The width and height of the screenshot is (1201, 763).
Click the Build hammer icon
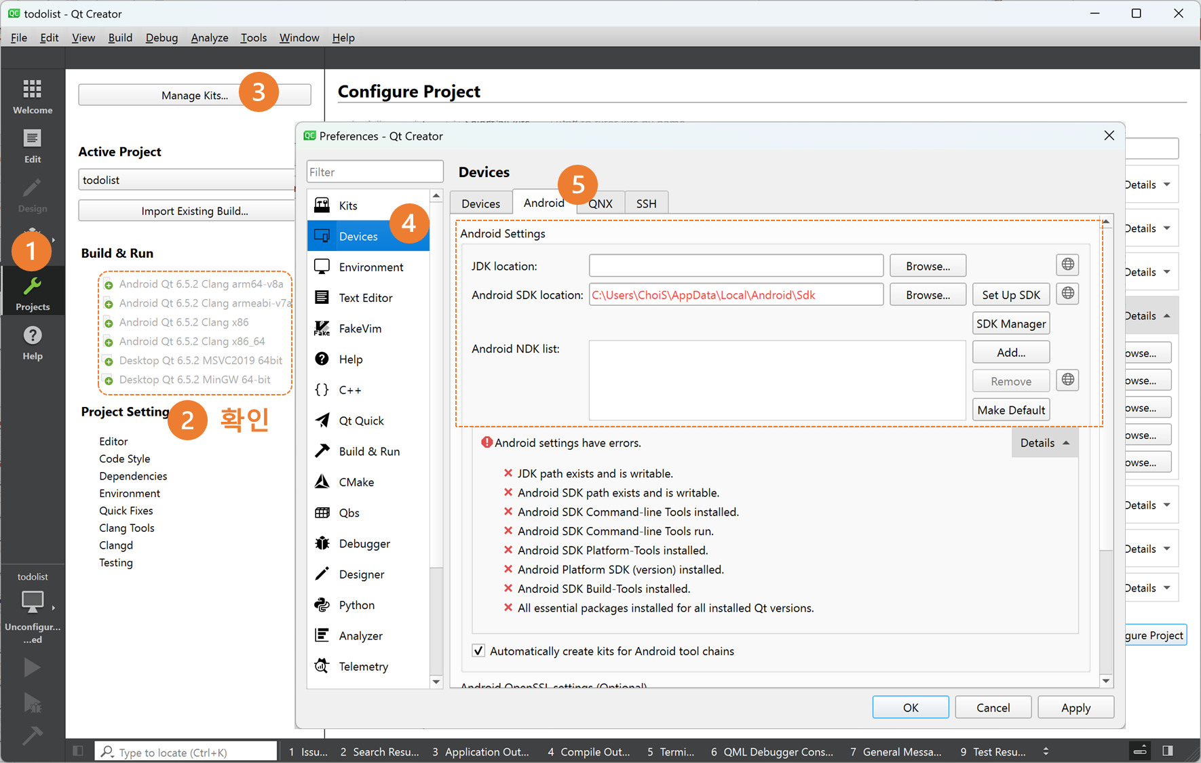coord(32,735)
